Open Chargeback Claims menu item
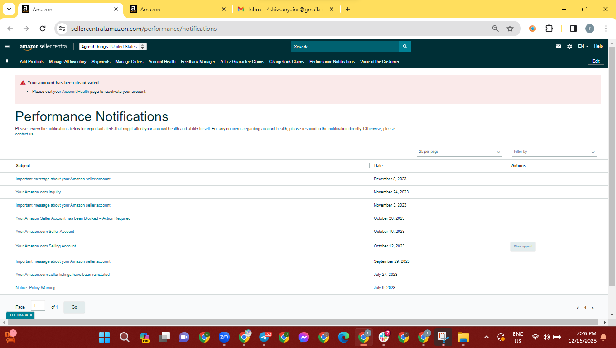 coord(287,62)
